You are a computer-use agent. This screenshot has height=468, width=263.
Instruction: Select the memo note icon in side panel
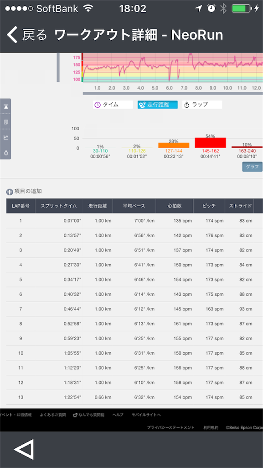5,122
